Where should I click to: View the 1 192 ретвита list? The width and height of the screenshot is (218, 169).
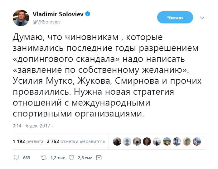tap(28, 141)
